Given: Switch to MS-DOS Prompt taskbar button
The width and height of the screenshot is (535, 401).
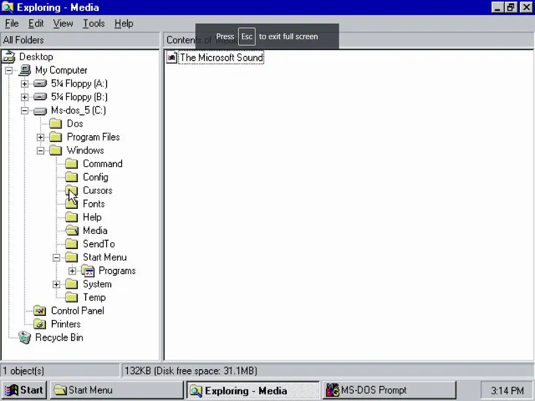Looking at the screenshot, I should click(x=389, y=390).
